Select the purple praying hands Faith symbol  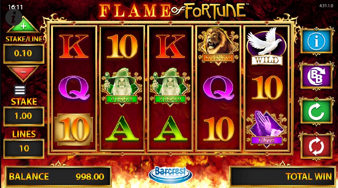click(267, 129)
